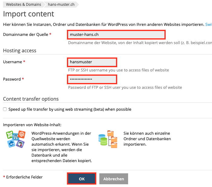Focus the Domainname der Quelle field
The image size is (212, 187).
coord(116,35)
